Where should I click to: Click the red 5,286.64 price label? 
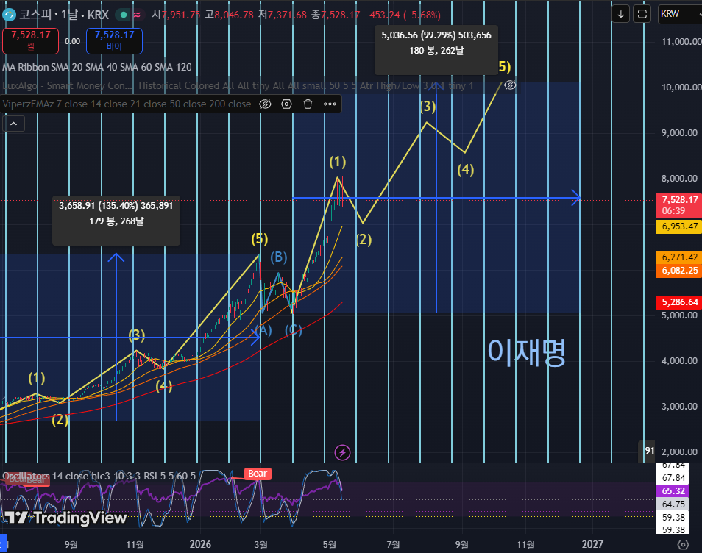point(679,302)
